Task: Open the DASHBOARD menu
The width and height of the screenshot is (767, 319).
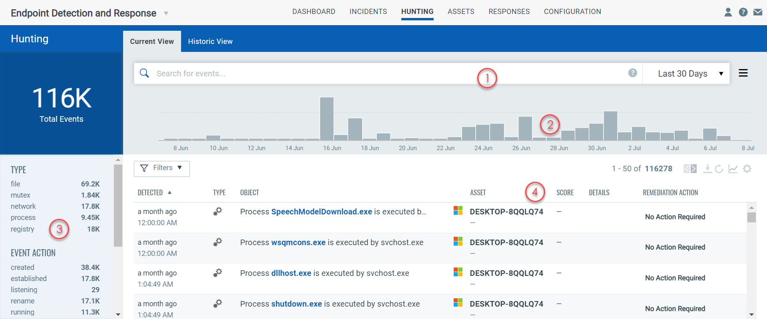Action: point(314,12)
